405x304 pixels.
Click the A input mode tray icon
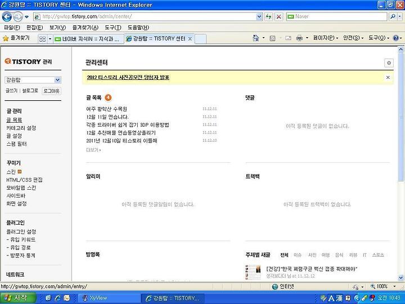click(x=331, y=298)
